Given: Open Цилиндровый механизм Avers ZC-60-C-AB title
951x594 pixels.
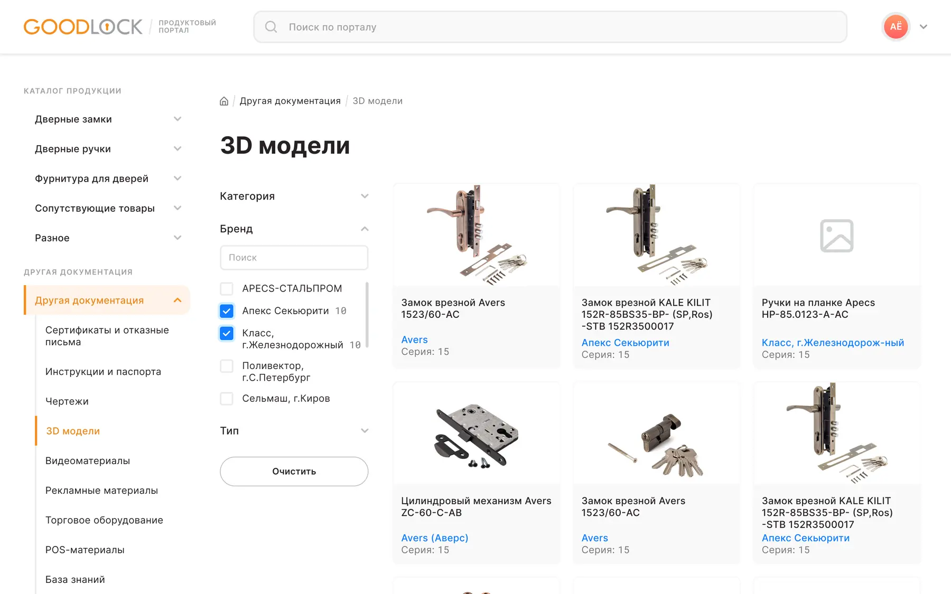Looking at the screenshot, I should pos(476,507).
